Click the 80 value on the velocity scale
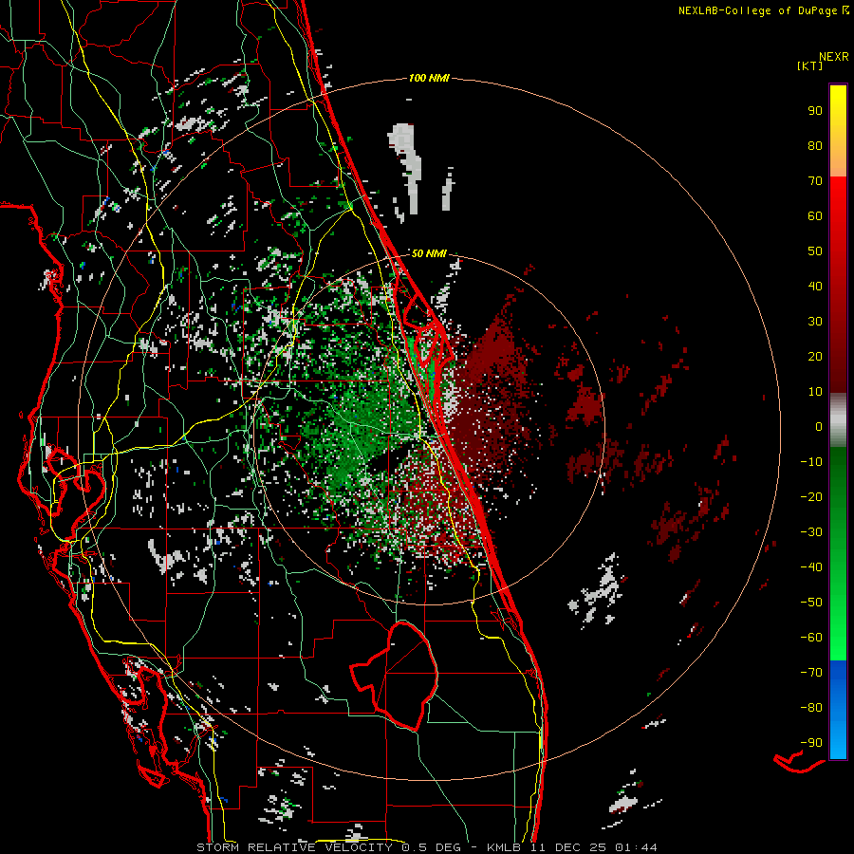 [815, 145]
